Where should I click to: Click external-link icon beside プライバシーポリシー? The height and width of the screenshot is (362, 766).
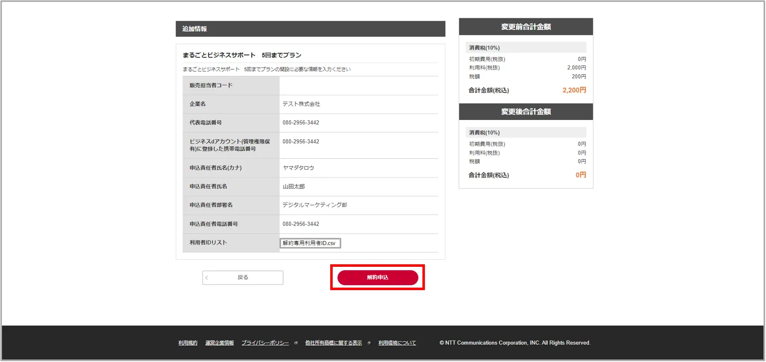[296, 343]
